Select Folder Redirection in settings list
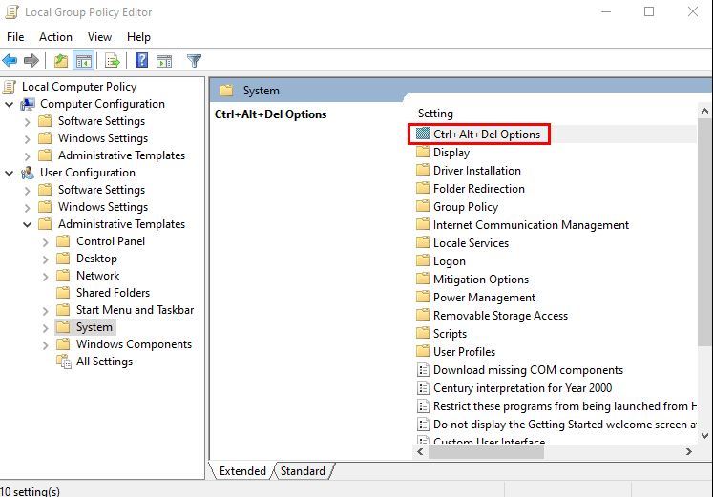This screenshot has width=713, height=497. pos(479,189)
